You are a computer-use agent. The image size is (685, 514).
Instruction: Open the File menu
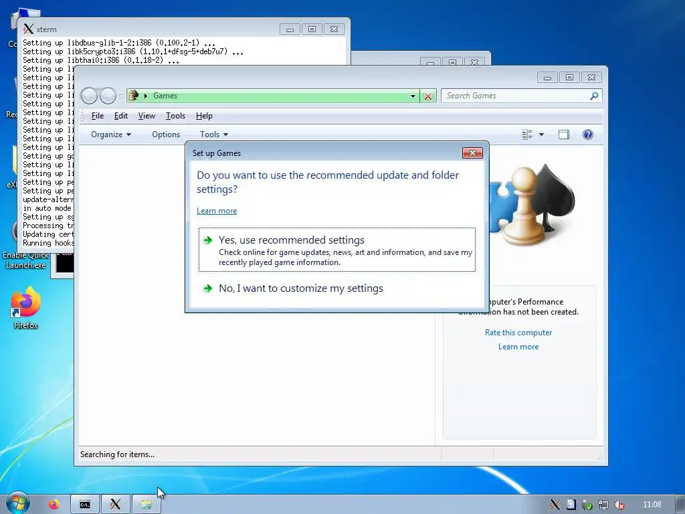(x=98, y=116)
